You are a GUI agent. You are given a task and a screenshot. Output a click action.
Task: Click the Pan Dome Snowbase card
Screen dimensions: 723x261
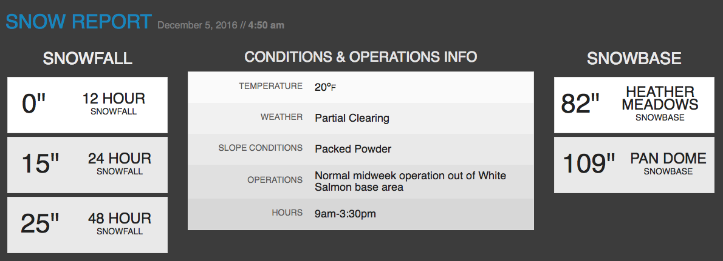634,165
